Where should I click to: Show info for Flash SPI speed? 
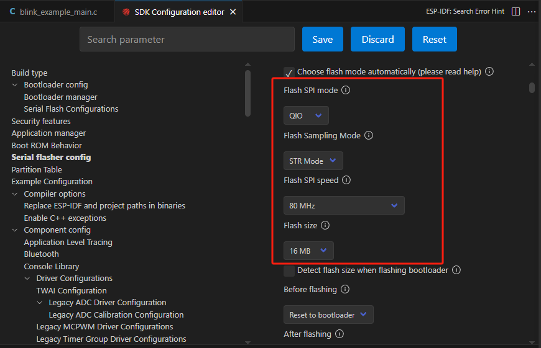[346, 180]
